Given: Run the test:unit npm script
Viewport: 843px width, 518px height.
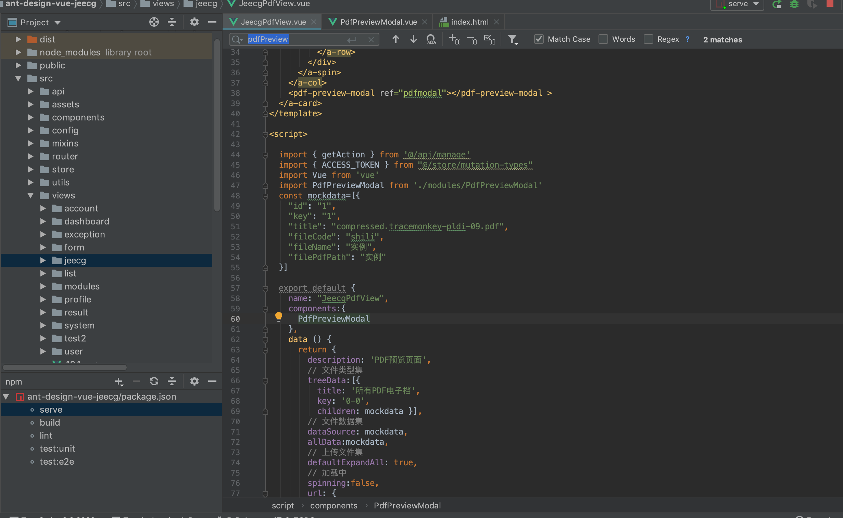Looking at the screenshot, I should click(x=57, y=449).
